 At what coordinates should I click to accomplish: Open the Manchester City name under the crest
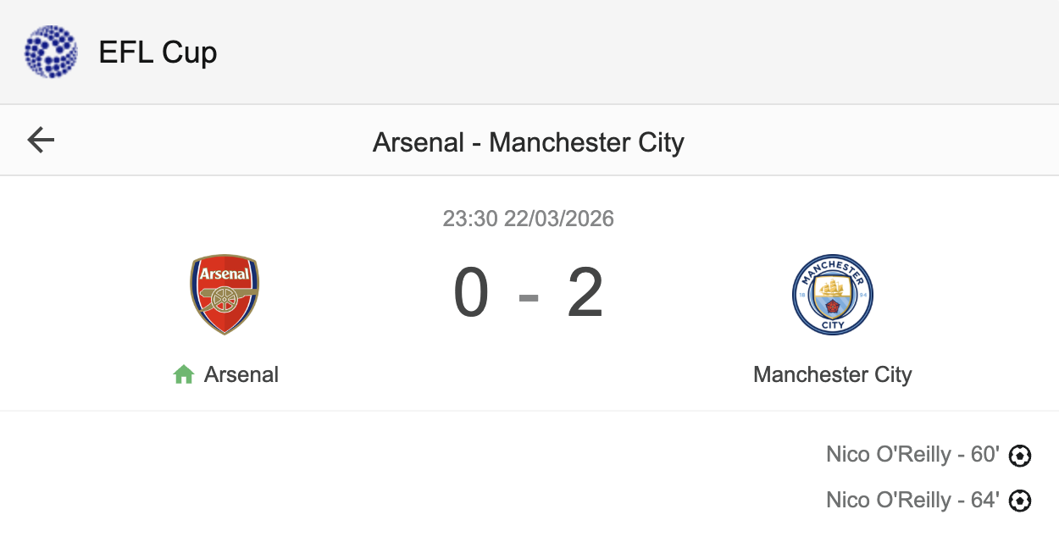tap(832, 374)
